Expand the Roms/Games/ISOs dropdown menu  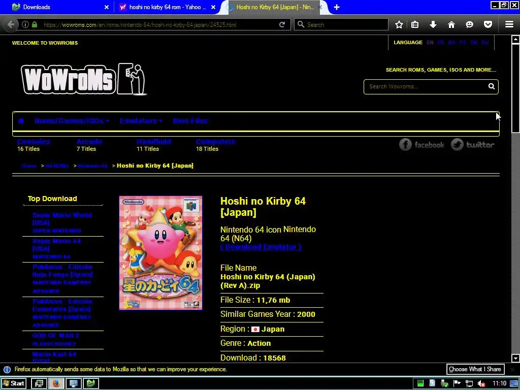point(72,121)
